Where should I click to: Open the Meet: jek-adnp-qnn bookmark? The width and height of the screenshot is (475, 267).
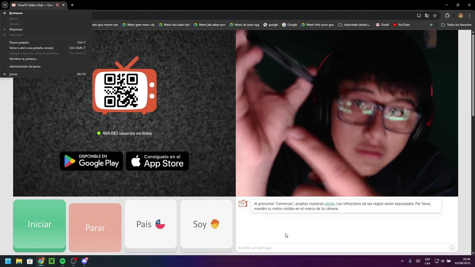[x=209, y=25]
